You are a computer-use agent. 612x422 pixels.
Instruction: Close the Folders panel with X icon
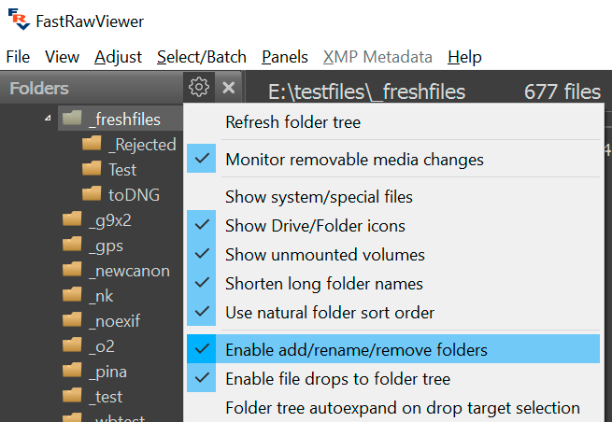pos(228,88)
